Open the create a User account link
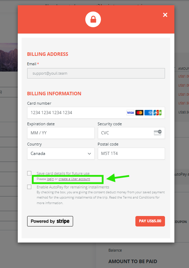 point(74,179)
